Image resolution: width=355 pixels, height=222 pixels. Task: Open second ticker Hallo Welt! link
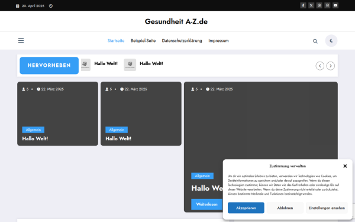(151, 64)
